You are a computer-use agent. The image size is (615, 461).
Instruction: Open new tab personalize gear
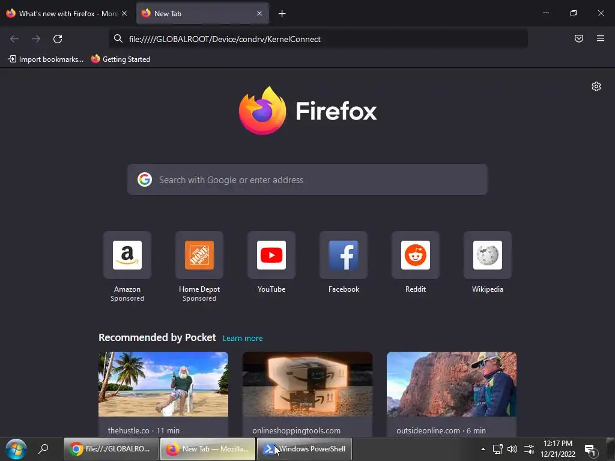(x=596, y=86)
